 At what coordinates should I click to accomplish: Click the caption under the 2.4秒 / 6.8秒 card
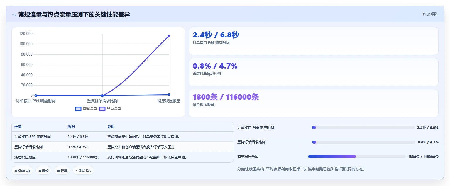[211, 43]
